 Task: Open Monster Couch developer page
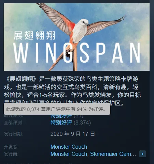(x=69, y=147)
